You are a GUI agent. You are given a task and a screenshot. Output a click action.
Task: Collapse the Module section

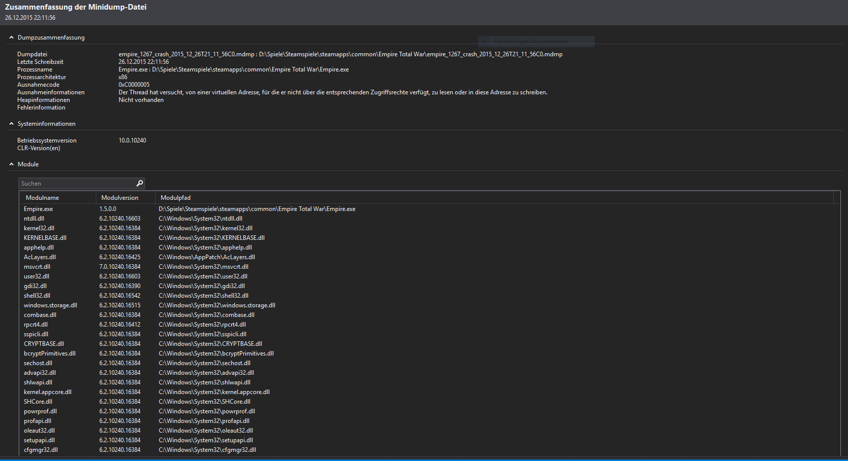click(x=11, y=164)
